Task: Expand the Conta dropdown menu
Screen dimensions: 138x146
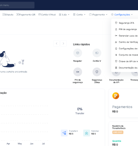Action: [x=79, y=14]
